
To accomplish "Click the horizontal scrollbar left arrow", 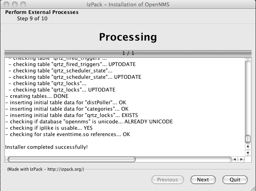I will [234, 160].
